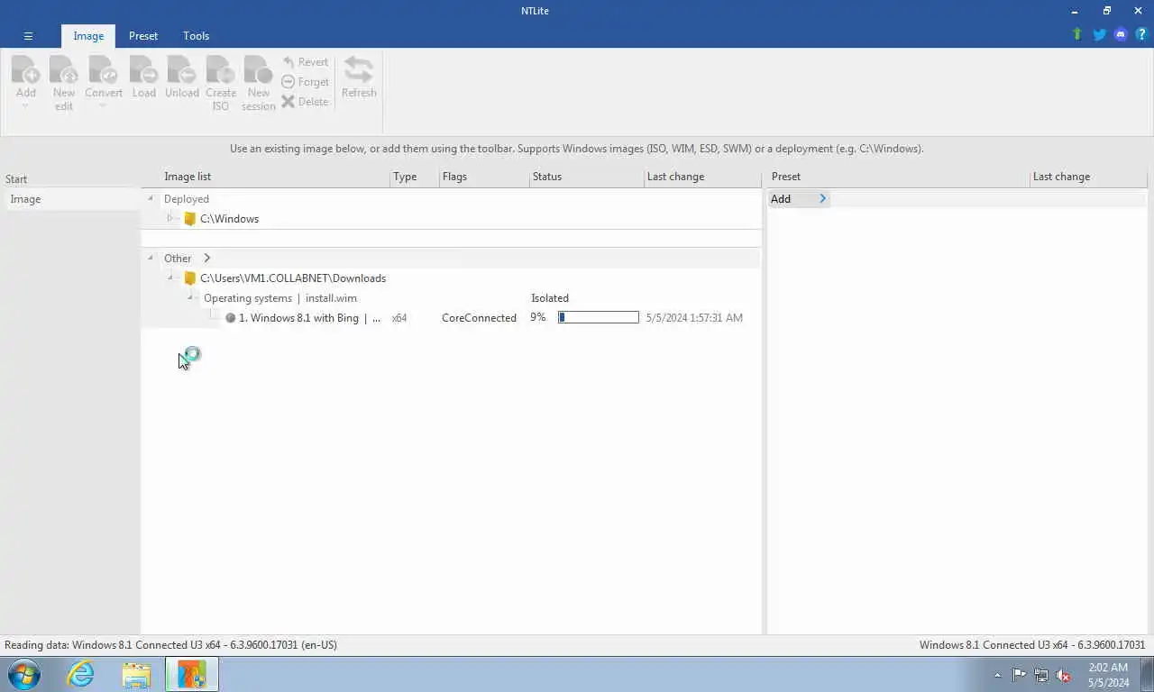
Task: Open the Windows Start button
Action: click(24, 674)
